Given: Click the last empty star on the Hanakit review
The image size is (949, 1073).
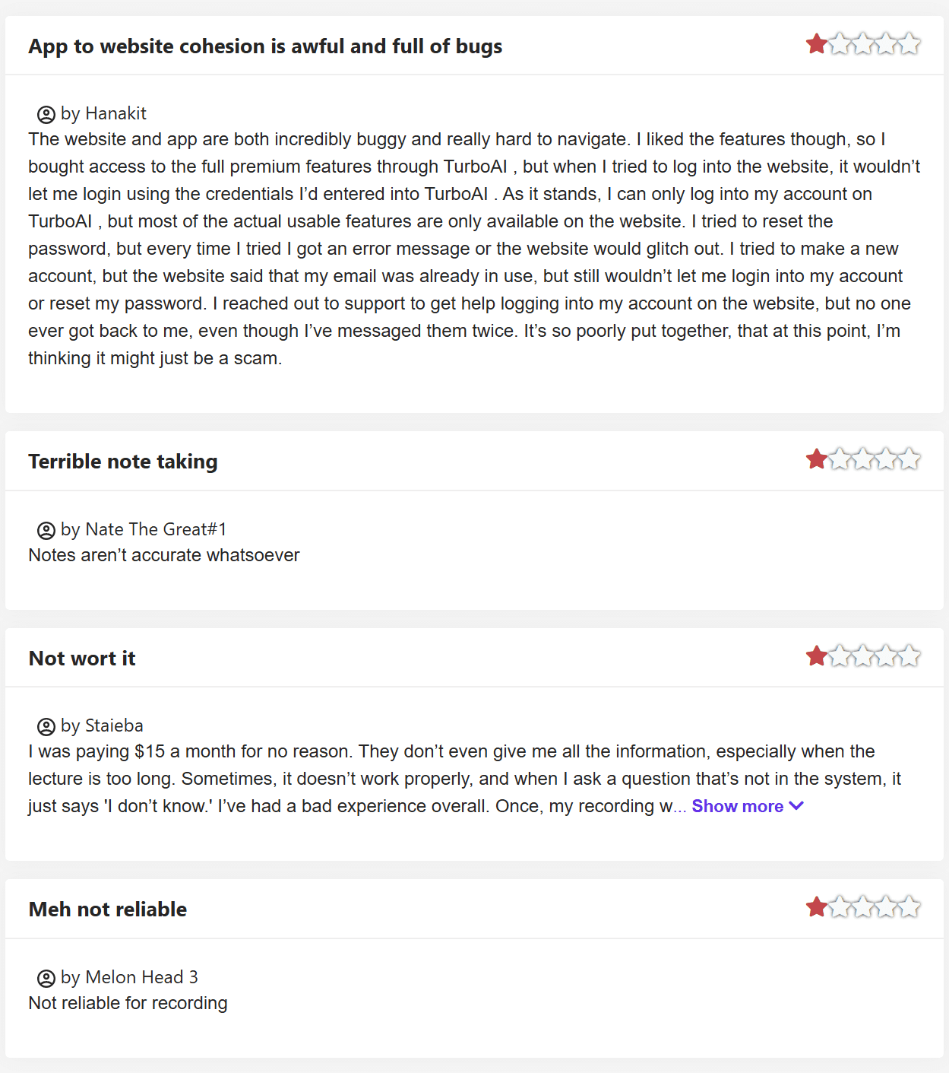Looking at the screenshot, I should point(909,44).
